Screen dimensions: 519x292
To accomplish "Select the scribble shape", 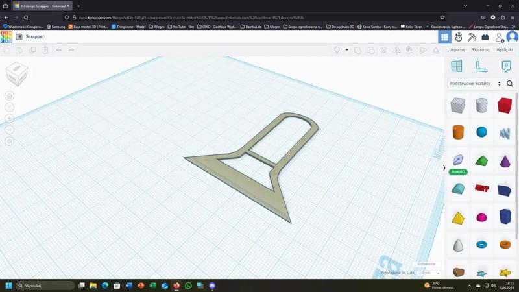I will [x=505, y=133].
